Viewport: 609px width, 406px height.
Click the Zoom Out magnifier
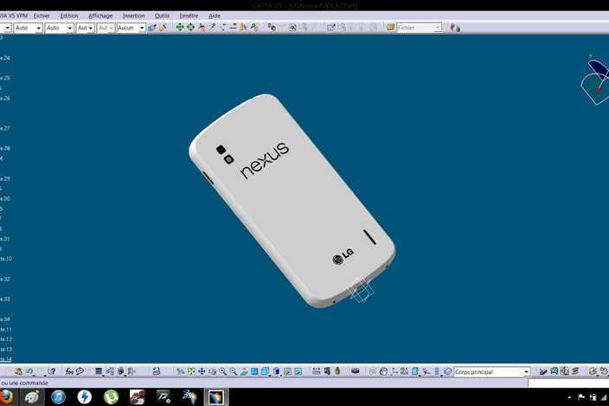click(234, 371)
